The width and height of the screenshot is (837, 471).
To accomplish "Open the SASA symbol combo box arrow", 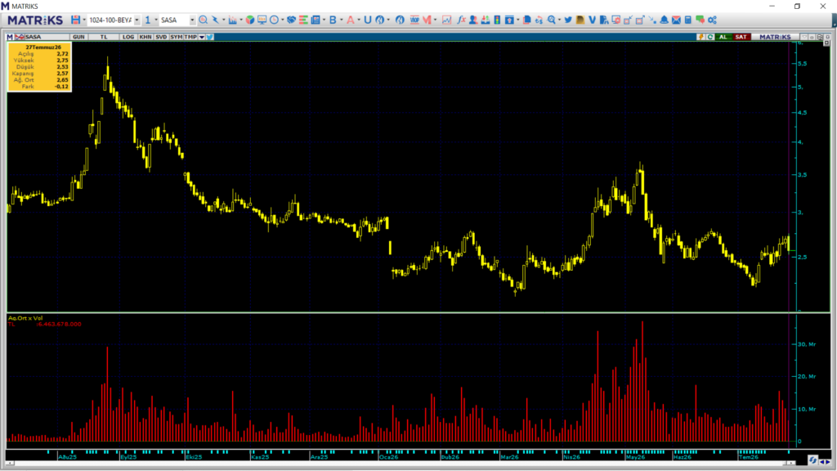I will pos(191,20).
